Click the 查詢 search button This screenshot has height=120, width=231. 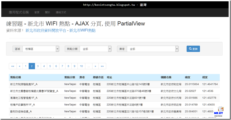coord(193,49)
